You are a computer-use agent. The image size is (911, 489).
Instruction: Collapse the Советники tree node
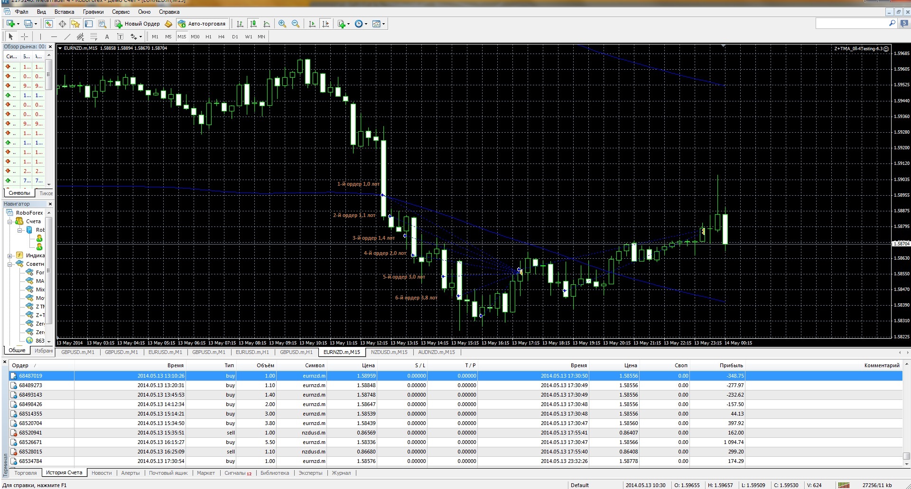coord(9,264)
